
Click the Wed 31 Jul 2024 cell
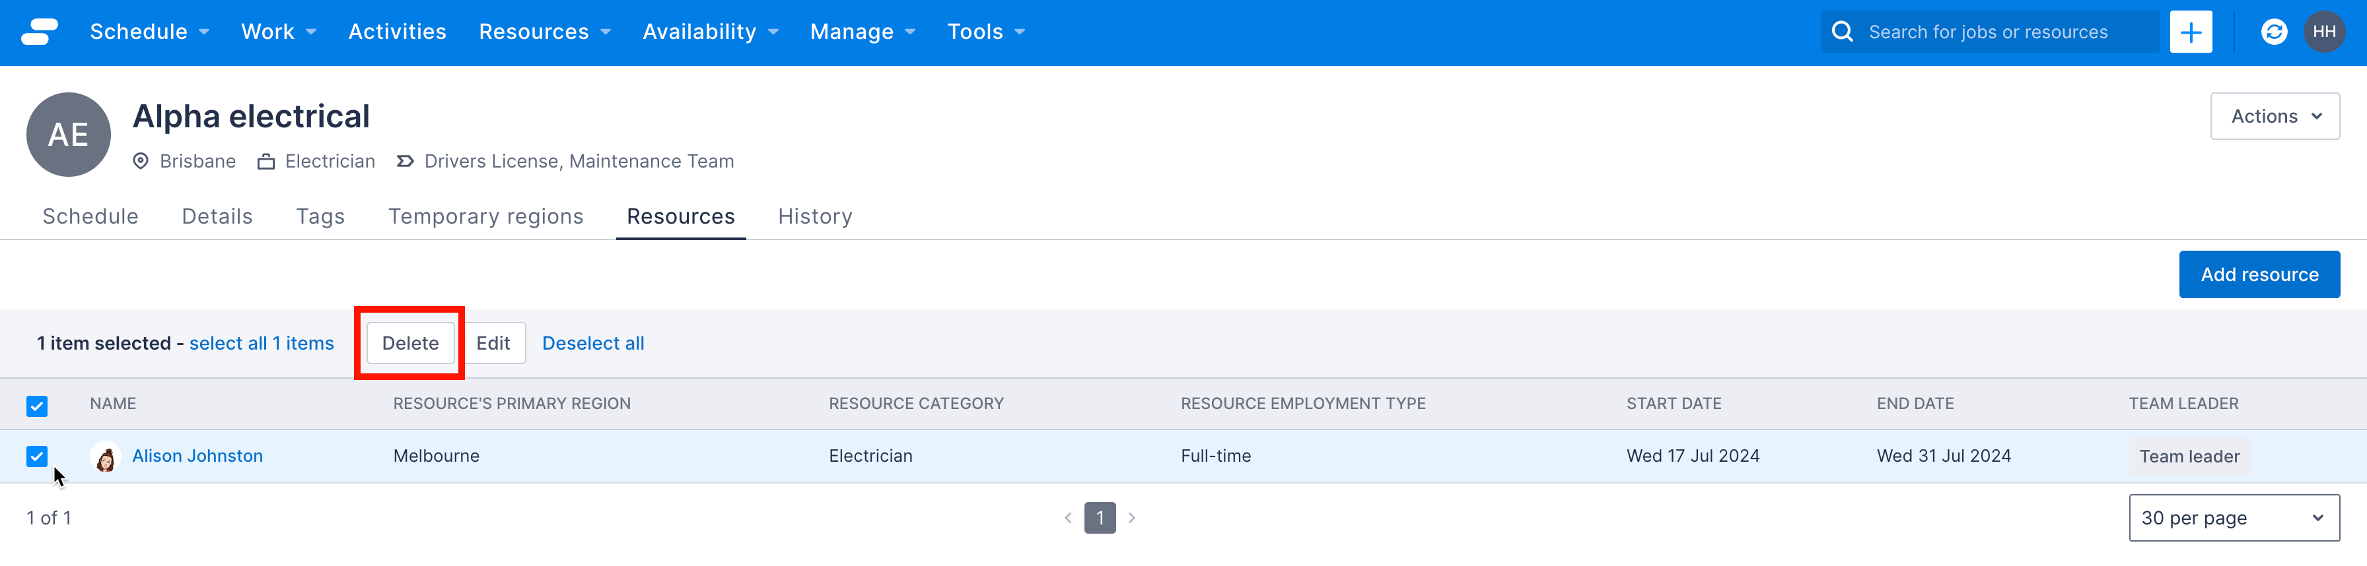click(x=1944, y=456)
